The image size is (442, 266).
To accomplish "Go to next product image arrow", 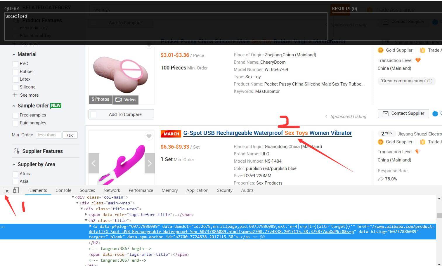I will point(150,163).
